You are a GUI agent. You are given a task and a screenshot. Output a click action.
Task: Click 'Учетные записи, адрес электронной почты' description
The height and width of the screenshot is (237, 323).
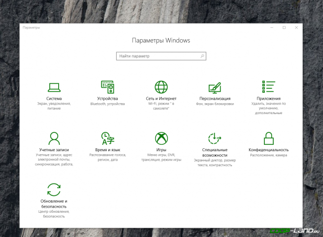(x=54, y=160)
